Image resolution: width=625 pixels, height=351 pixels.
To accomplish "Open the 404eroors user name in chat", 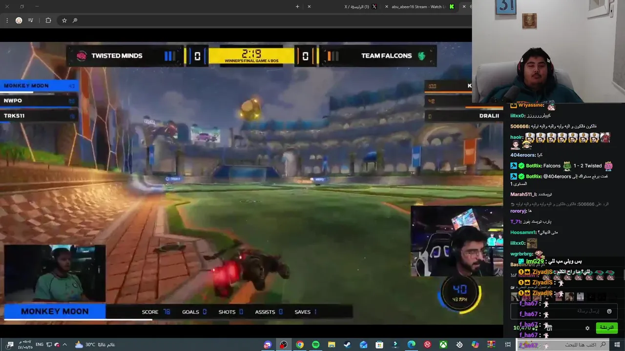I will (523, 155).
